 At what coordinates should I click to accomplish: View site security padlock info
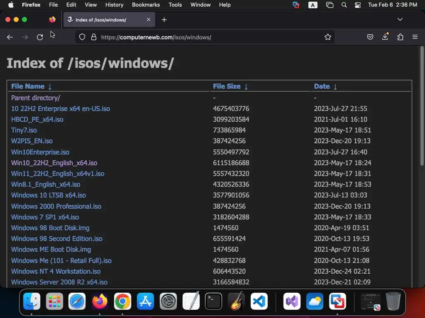94,37
